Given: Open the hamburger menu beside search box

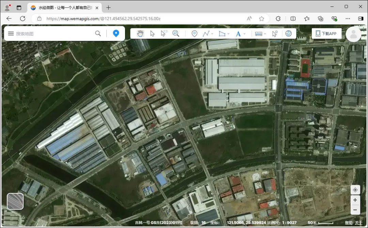Looking at the screenshot, I should coord(11,33).
